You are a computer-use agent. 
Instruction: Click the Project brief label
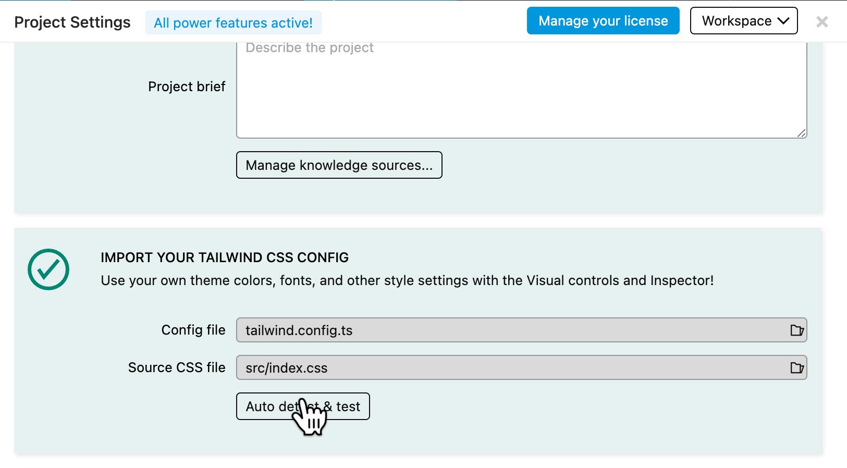[x=187, y=87]
